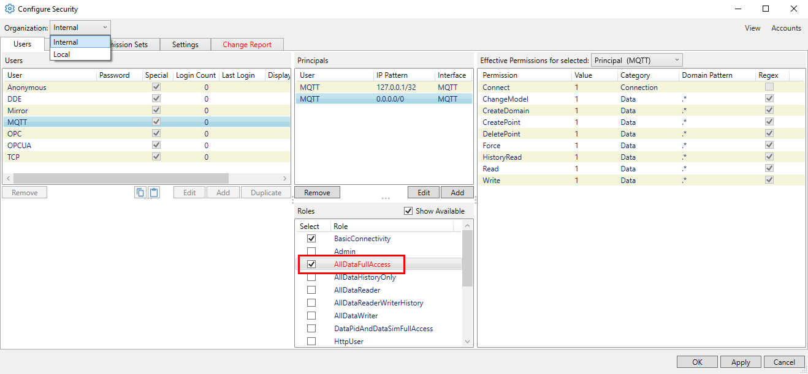The width and height of the screenshot is (808, 374).
Task: Click the paste users icon
Action: coord(154,192)
